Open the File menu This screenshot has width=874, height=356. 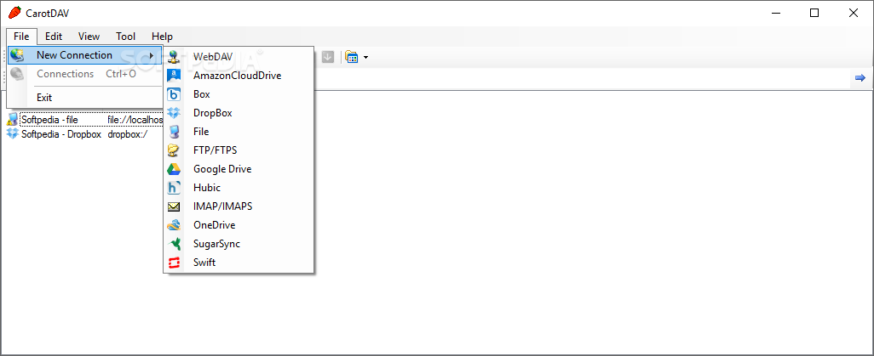pyautogui.click(x=22, y=37)
